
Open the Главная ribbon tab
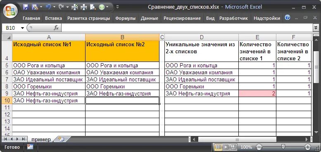pos(31,18)
